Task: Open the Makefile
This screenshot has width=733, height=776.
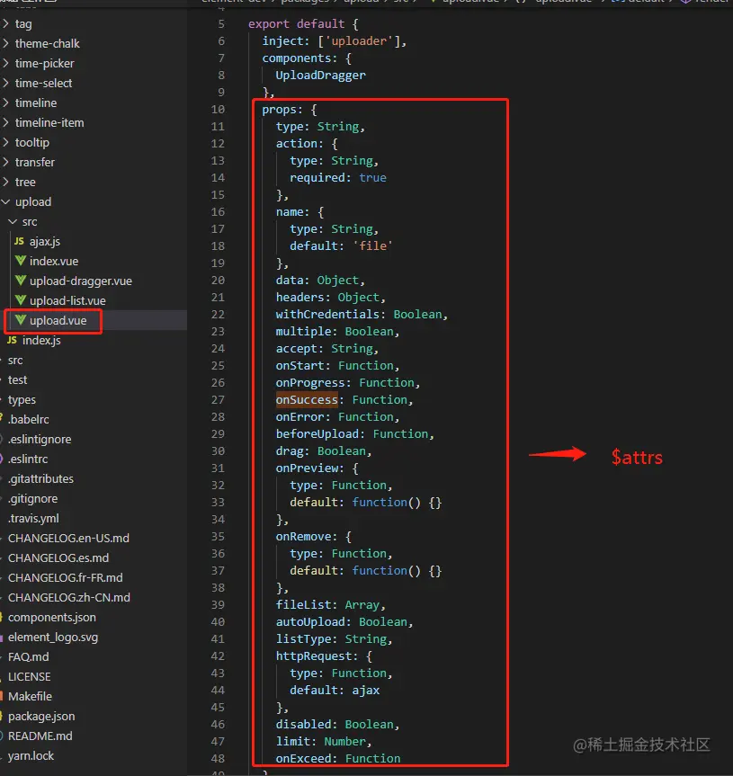Action: 30,697
